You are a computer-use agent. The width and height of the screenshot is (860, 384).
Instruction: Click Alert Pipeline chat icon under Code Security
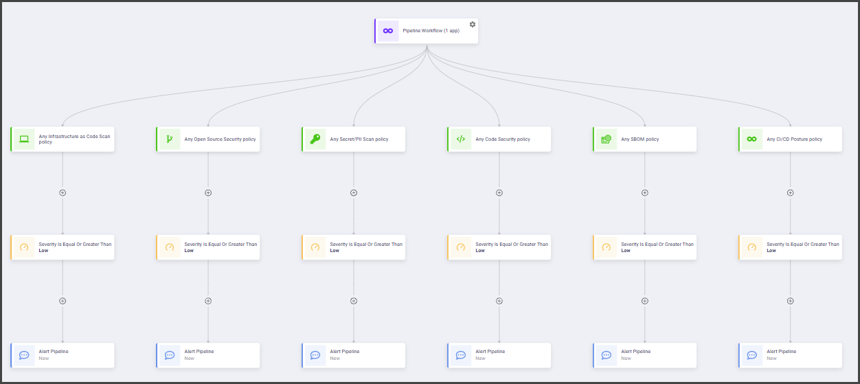pos(461,355)
